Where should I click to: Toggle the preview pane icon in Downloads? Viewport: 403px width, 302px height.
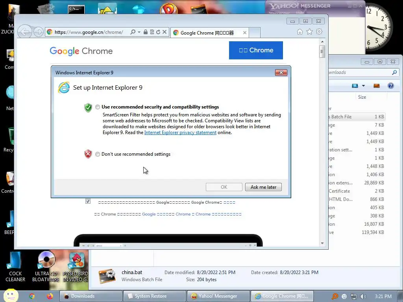pos(377,86)
